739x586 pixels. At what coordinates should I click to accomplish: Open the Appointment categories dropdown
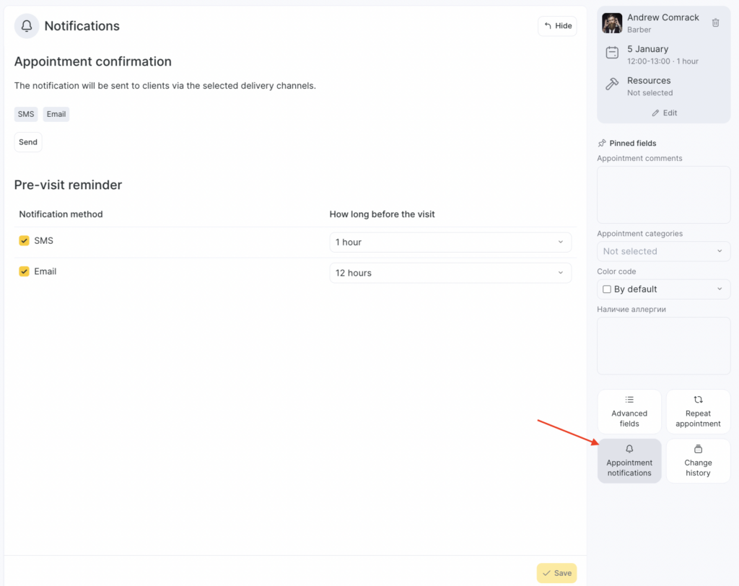tap(663, 251)
